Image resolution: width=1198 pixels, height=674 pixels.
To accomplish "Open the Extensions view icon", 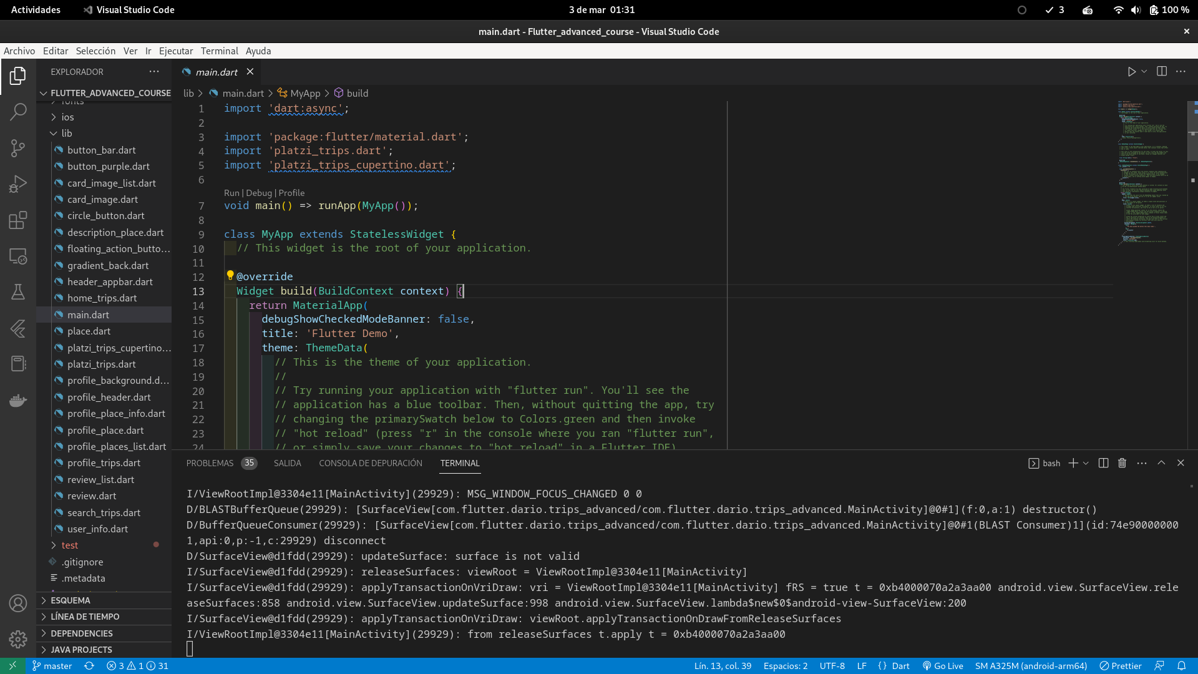I will point(18,220).
